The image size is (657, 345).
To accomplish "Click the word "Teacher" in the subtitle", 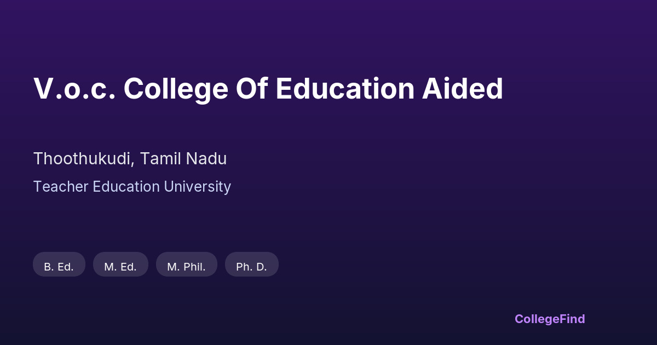I will 61,187.
